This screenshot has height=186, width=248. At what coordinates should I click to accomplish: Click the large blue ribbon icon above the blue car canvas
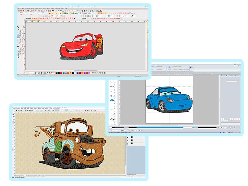pyautogui.click(x=170, y=67)
